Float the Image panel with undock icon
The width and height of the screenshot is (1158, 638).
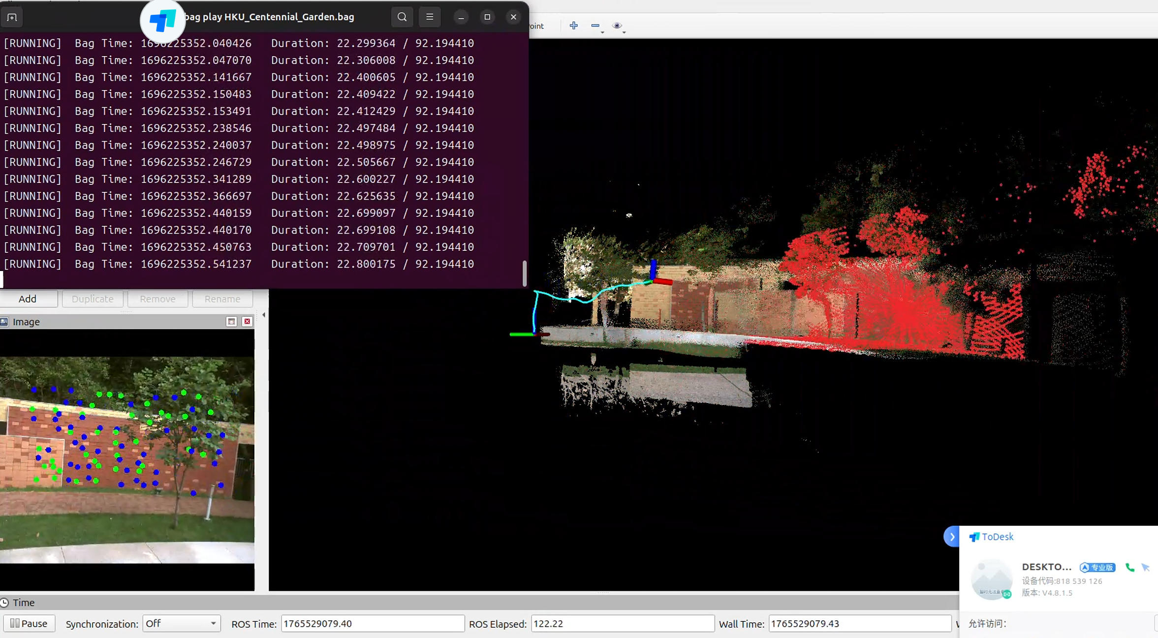pyautogui.click(x=231, y=322)
